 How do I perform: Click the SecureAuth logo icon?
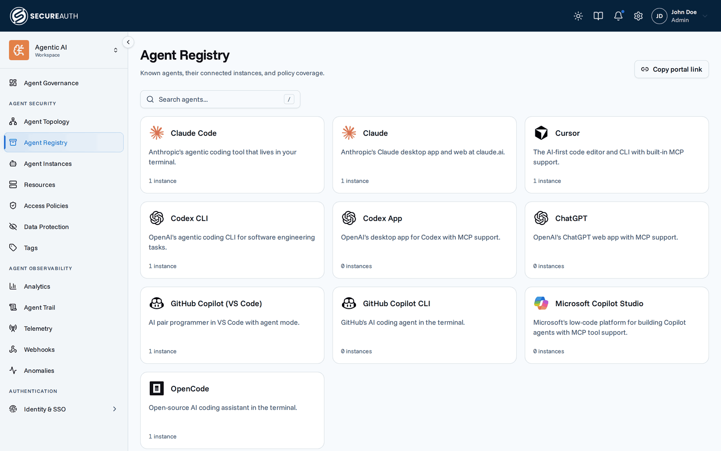[x=19, y=16]
